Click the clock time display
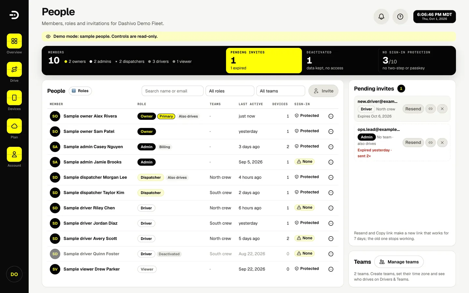The image size is (469, 293). 434,17
